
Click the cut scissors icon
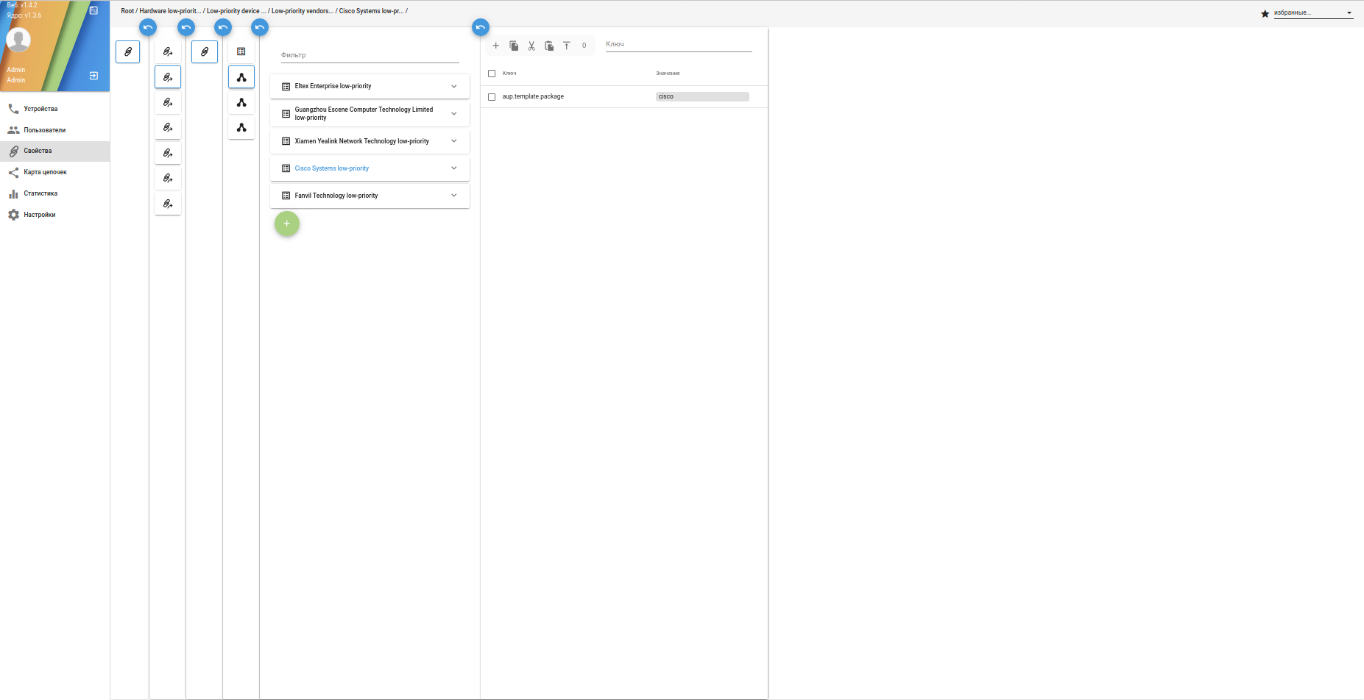pos(531,46)
